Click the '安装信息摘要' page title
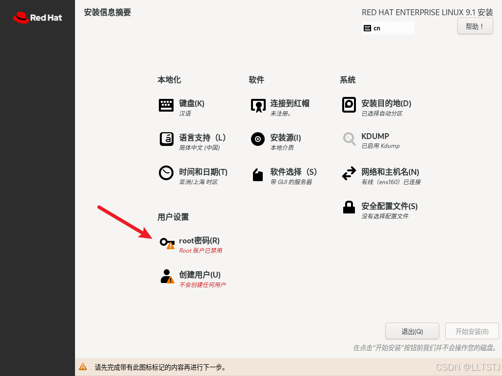 pos(107,12)
